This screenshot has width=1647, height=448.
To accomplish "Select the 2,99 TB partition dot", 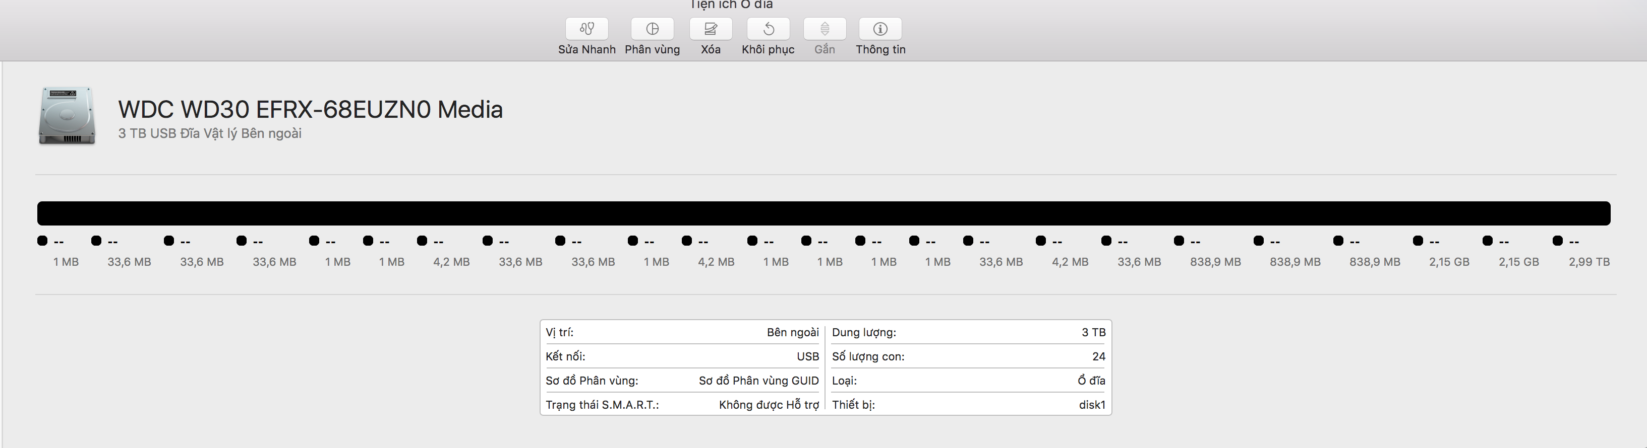I will click(1557, 241).
